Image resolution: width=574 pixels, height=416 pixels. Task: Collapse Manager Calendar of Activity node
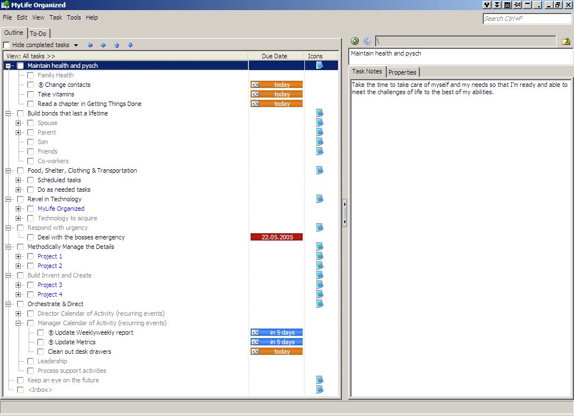click(18, 323)
